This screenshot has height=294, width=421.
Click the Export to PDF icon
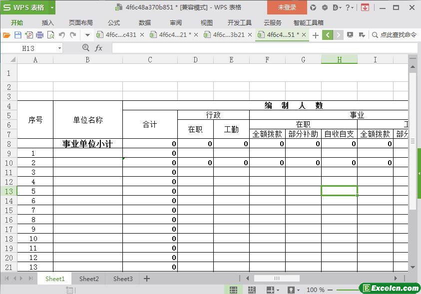point(29,35)
